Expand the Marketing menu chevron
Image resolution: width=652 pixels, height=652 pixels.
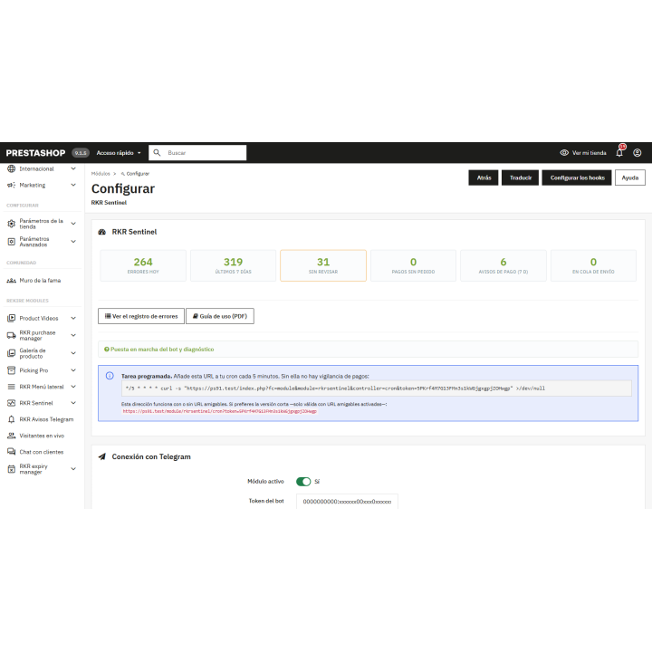(73, 185)
